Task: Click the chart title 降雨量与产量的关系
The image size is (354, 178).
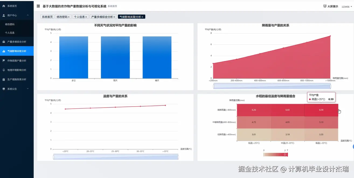Action: pyautogui.click(x=275, y=25)
